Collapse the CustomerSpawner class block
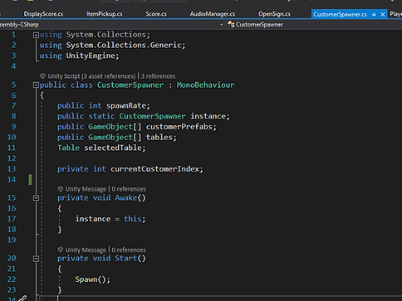 click(x=36, y=85)
